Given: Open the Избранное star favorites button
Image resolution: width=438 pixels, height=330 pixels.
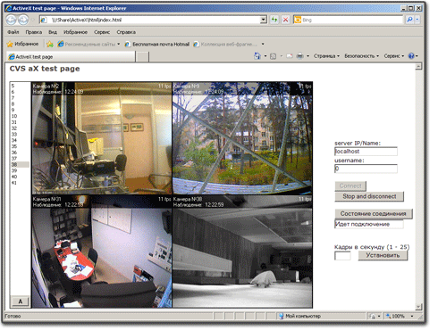Looking at the screenshot, I should 22,44.
